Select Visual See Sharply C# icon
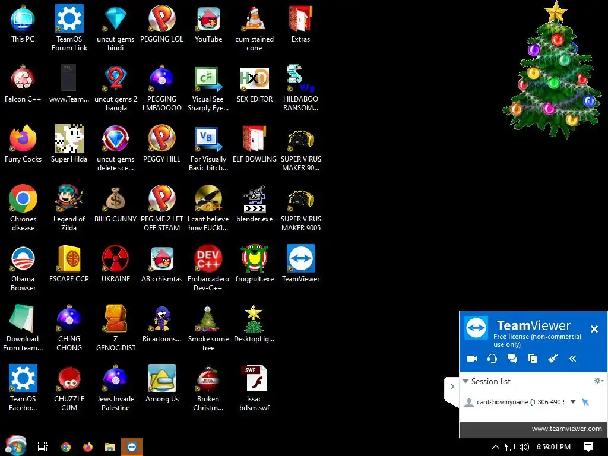 pos(208,88)
